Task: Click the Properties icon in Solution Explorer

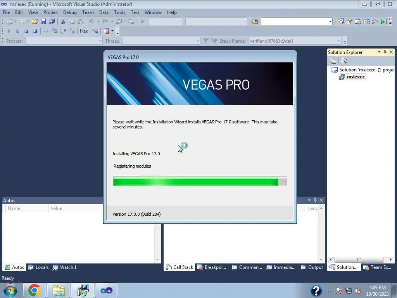Action: click(x=333, y=61)
